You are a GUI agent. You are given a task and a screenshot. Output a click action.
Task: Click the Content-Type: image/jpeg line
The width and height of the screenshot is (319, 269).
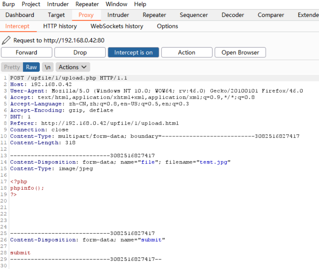coord(51,169)
